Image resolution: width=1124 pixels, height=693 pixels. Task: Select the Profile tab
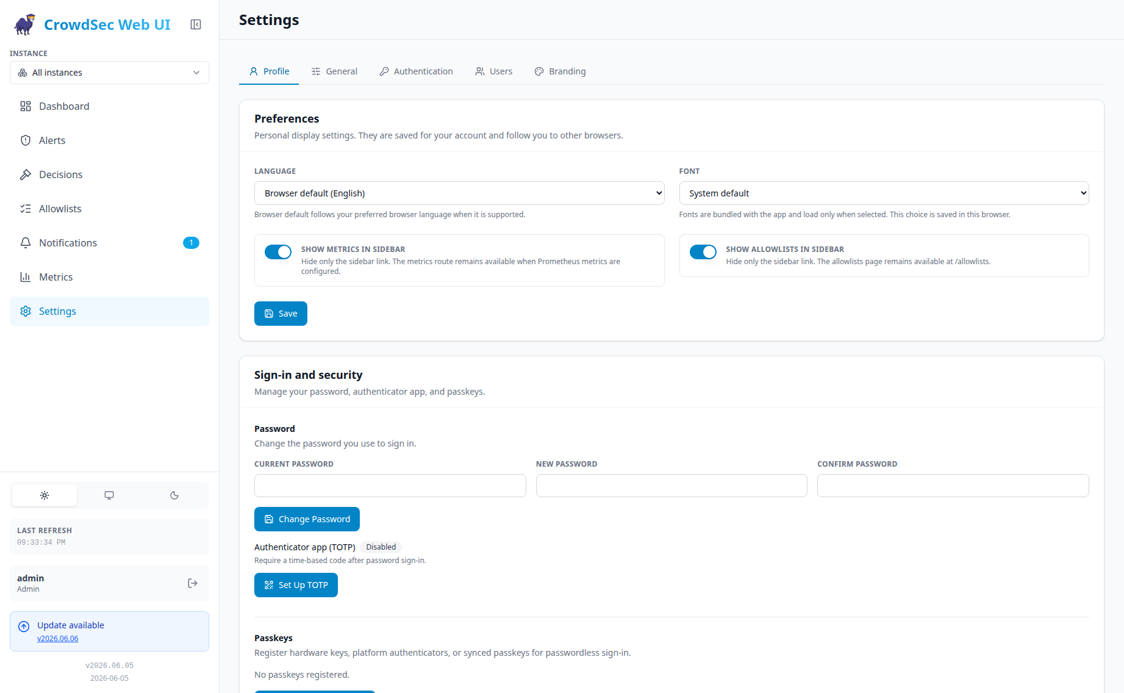[x=269, y=71]
